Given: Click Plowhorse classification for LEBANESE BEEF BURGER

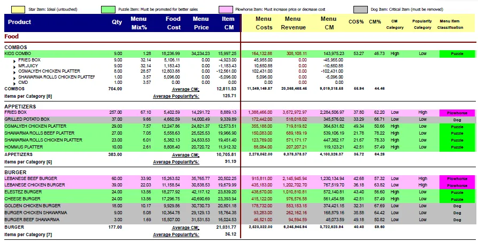Looking at the screenshot, I should (457, 178).
